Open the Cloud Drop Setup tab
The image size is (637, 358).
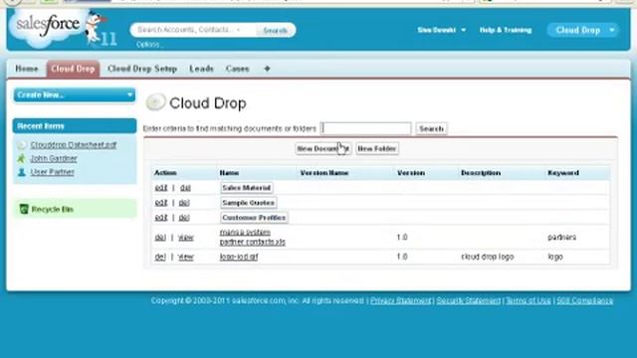pyautogui.click(x=142, y=69)
